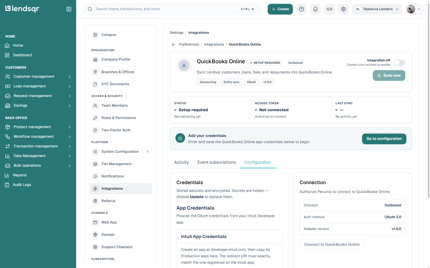The image size is (430, 268).
Task: Click the QuickBooks Online avatar icon
Action: click(x=184, y=66)
